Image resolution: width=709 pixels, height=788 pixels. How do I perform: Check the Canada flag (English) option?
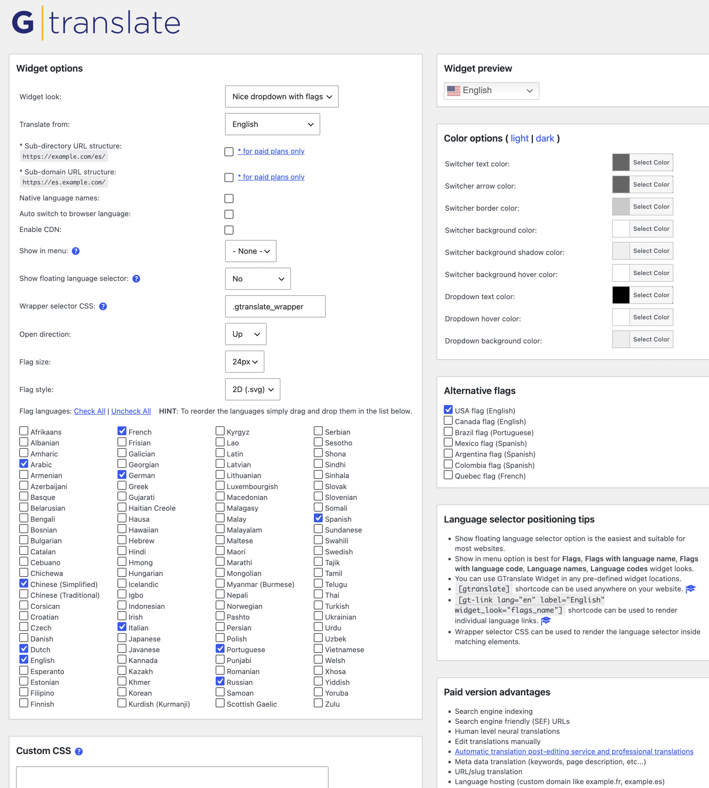pyautogui.click(x=448, y=420)
